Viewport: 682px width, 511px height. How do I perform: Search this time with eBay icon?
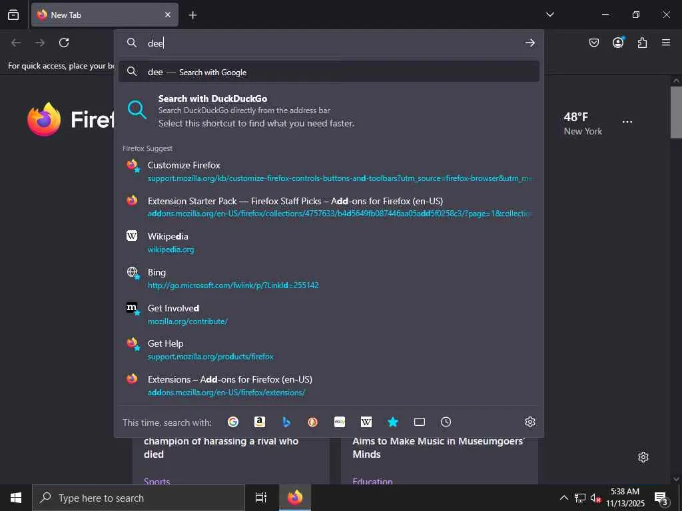340,422
